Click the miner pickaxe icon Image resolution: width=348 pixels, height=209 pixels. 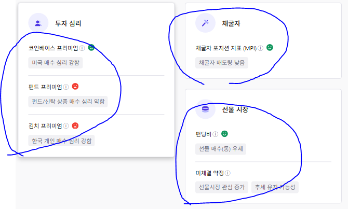click(x=205, y=23)
